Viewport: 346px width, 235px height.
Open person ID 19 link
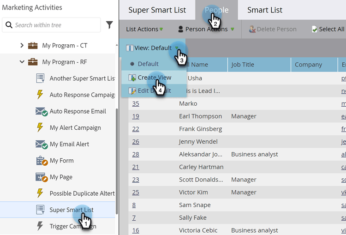pyautogui.click(x=136, y=116)
